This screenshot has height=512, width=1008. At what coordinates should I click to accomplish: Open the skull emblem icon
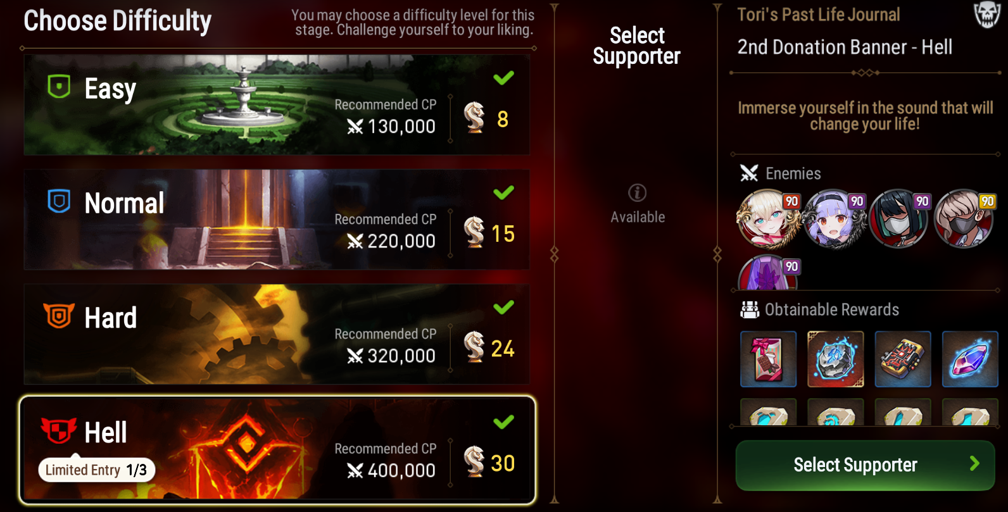click(986, 14)
